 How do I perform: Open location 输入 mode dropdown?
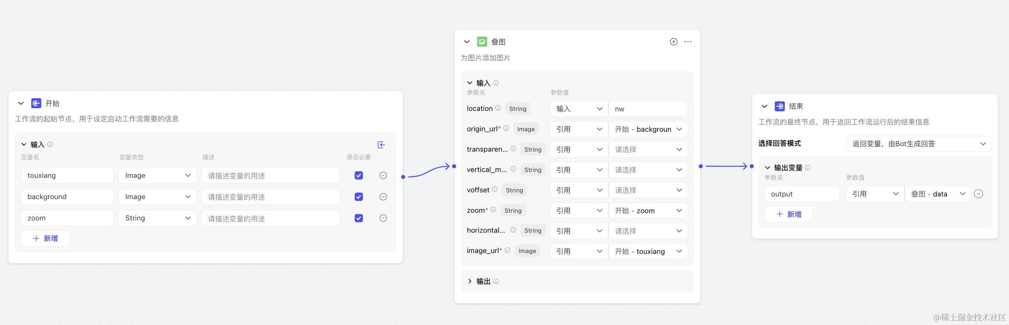click(579, 109)
